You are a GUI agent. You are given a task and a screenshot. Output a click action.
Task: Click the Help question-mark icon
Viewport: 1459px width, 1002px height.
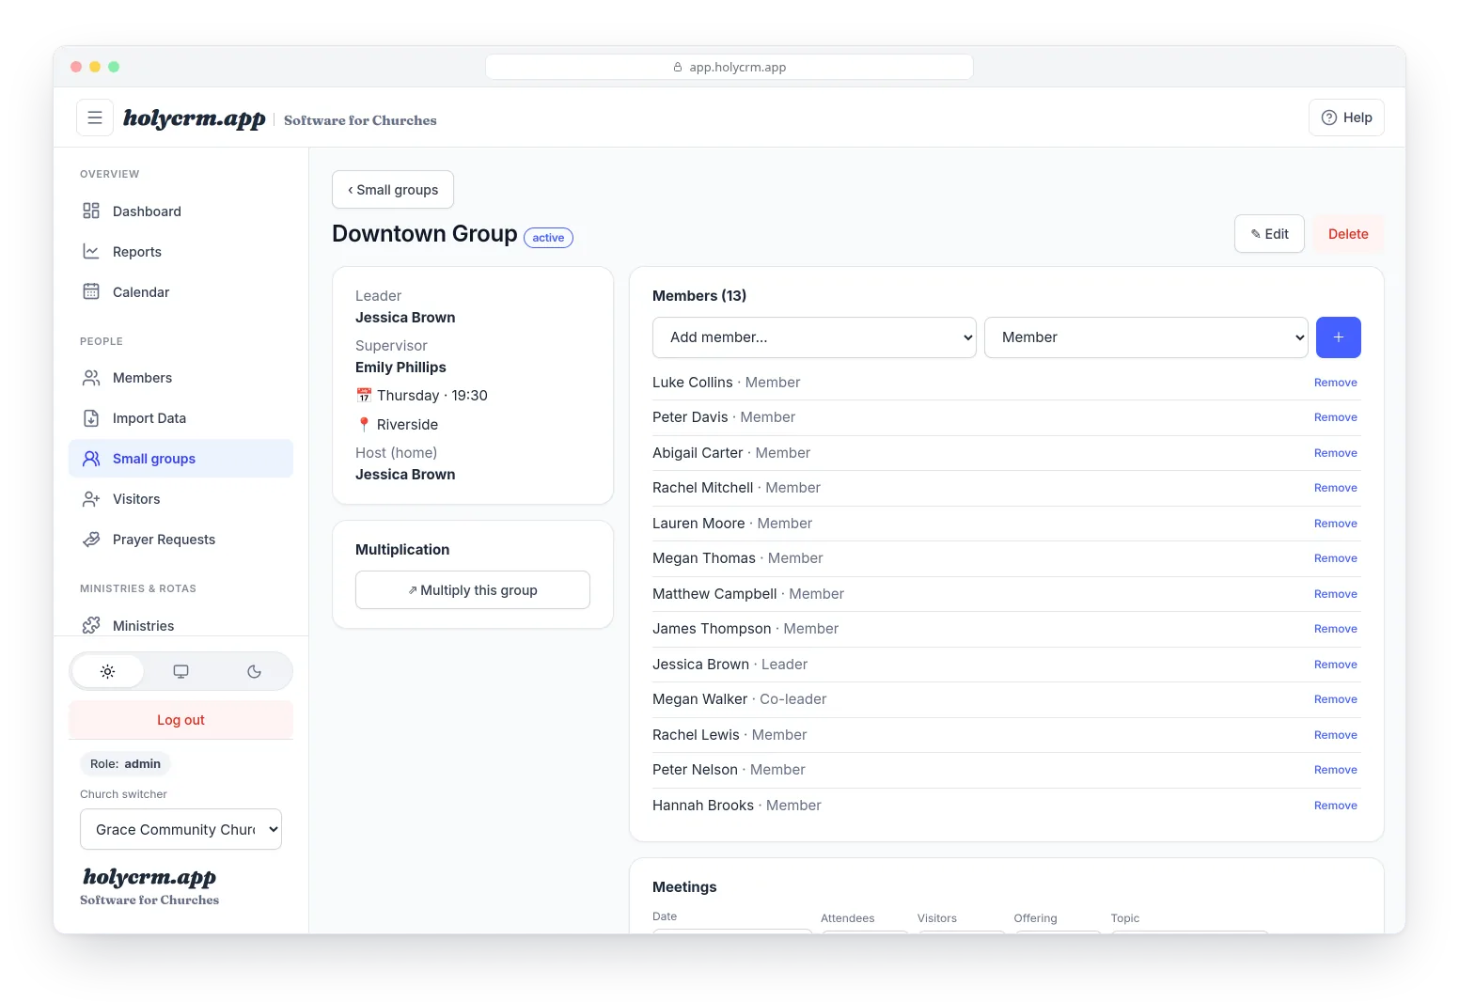(1329, 117)
